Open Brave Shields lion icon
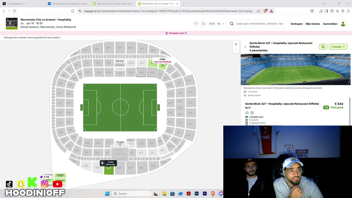The image size is (352, 198). pyautogui.click(x=265, y=11)
